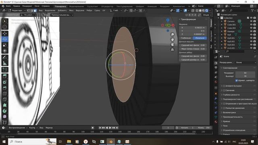Toggle the camera view icon in viewport
This screenshot has height=145, width=258.
tap(172, 45)
